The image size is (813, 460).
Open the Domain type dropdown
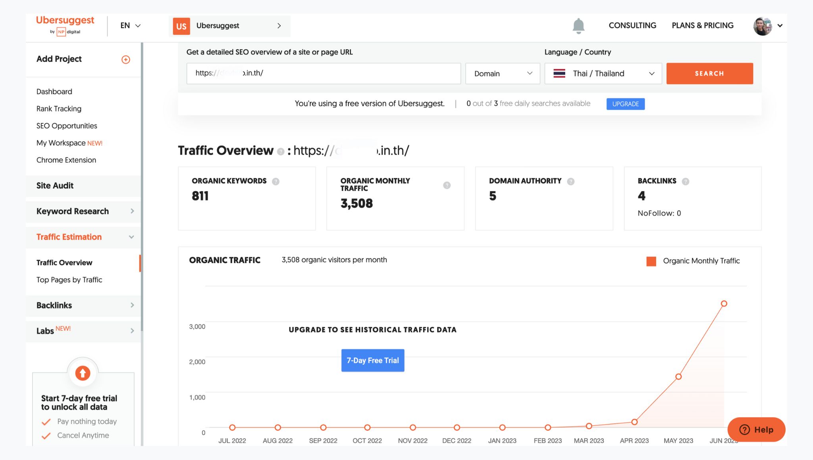[503, 73]
